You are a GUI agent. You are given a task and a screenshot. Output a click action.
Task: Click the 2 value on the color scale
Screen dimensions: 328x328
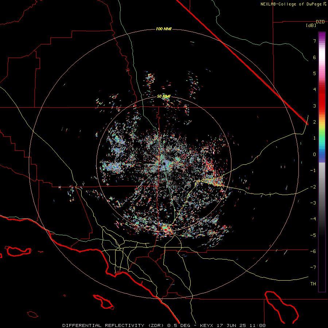(315, 122)
